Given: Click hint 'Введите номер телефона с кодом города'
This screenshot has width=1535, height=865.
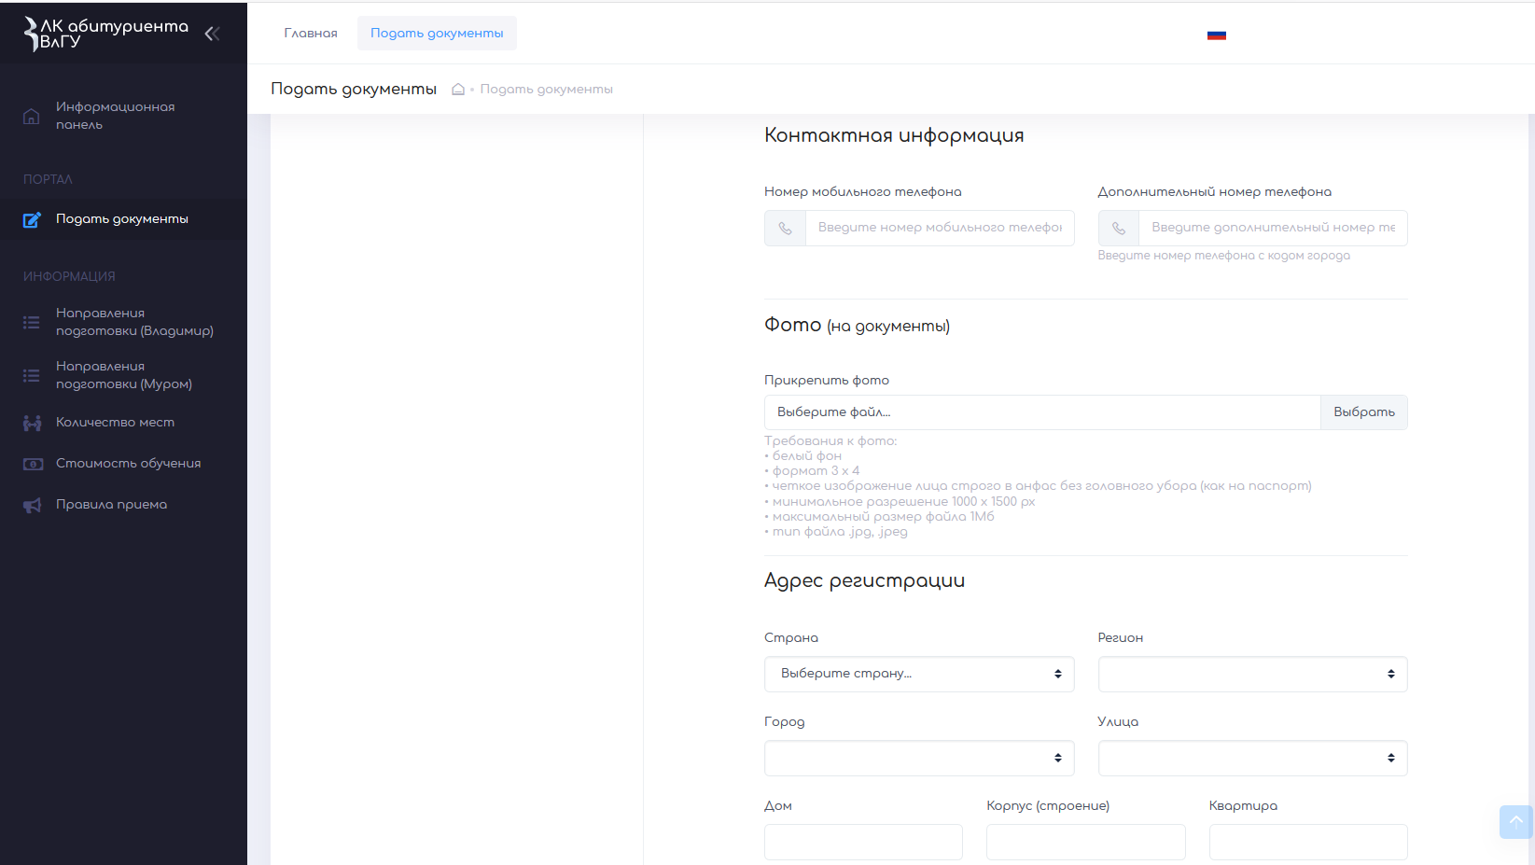Looking at the screenshot, I should [1223, 256].
